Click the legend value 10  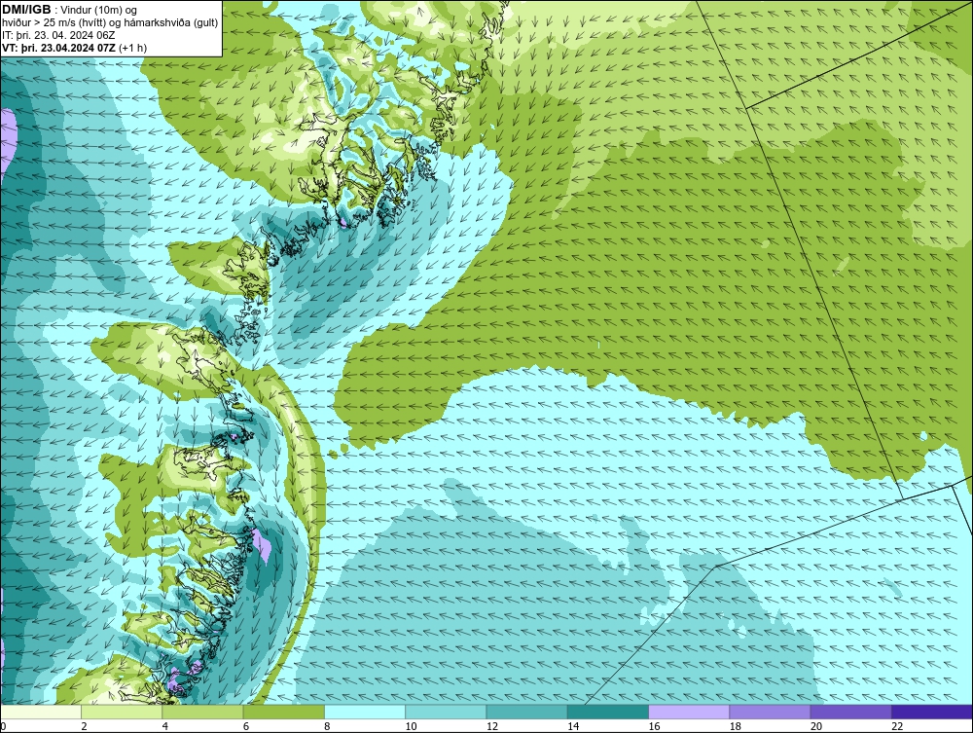(411, 726)
